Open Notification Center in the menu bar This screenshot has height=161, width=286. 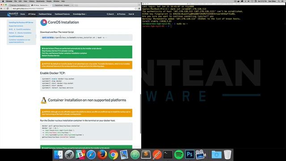point(283,1)
